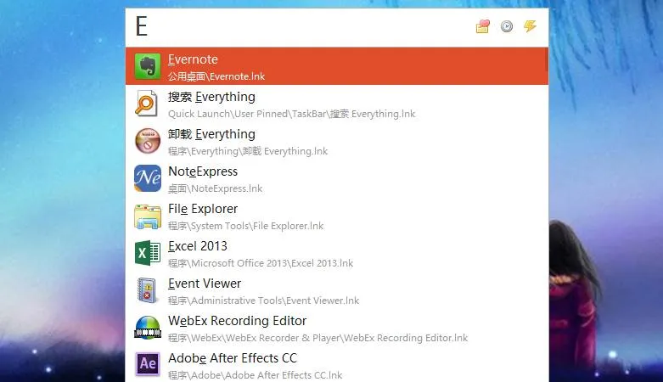Click the Adobe After Effects CC.lnk path

click(256, 375)
